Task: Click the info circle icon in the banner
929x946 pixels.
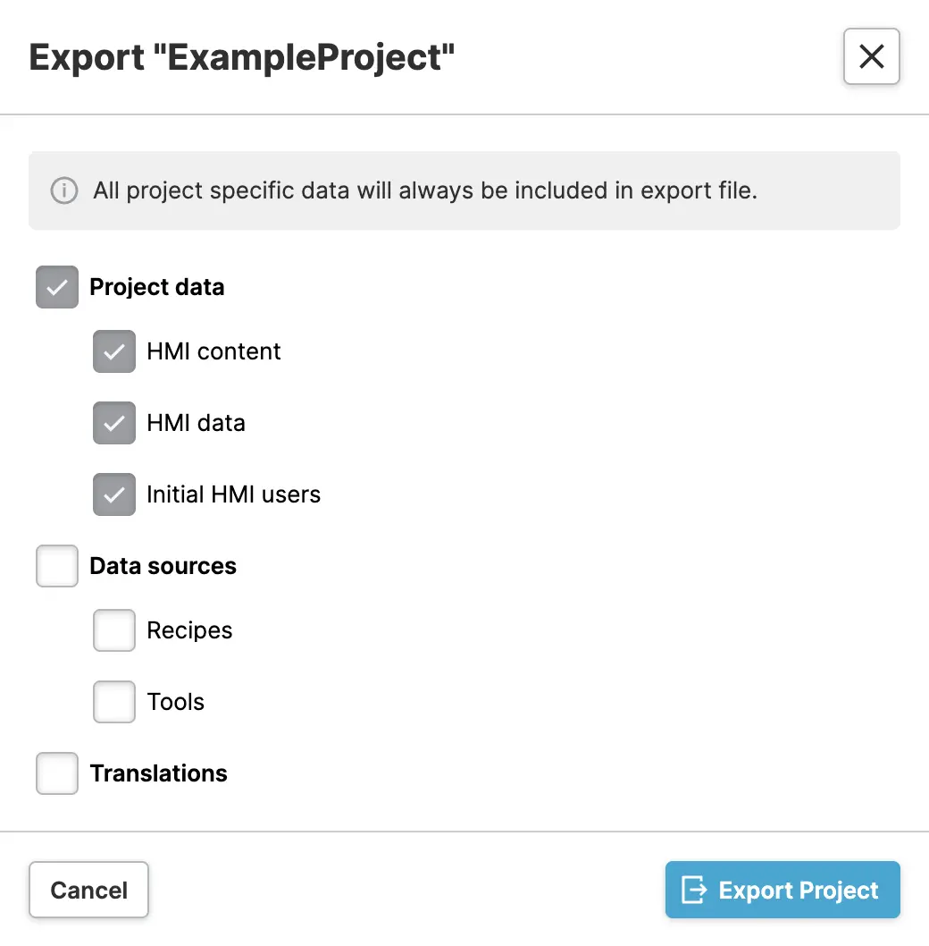Action: pos(63,190)
